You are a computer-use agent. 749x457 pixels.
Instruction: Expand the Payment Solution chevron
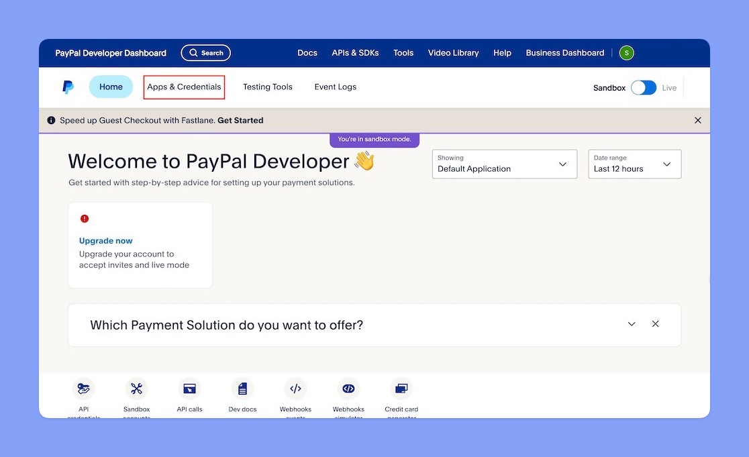point(632,323)
